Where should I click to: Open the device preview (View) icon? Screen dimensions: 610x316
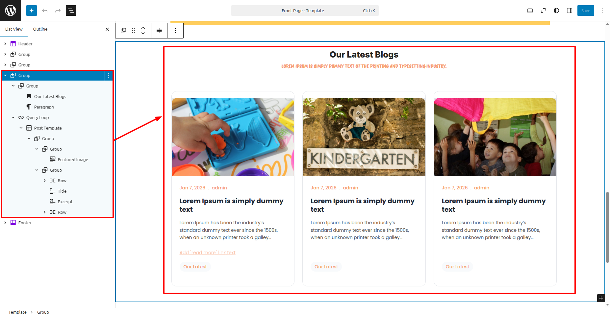(x=530, y=11)
